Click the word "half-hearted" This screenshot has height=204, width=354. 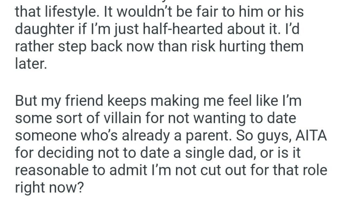point(174,30)
